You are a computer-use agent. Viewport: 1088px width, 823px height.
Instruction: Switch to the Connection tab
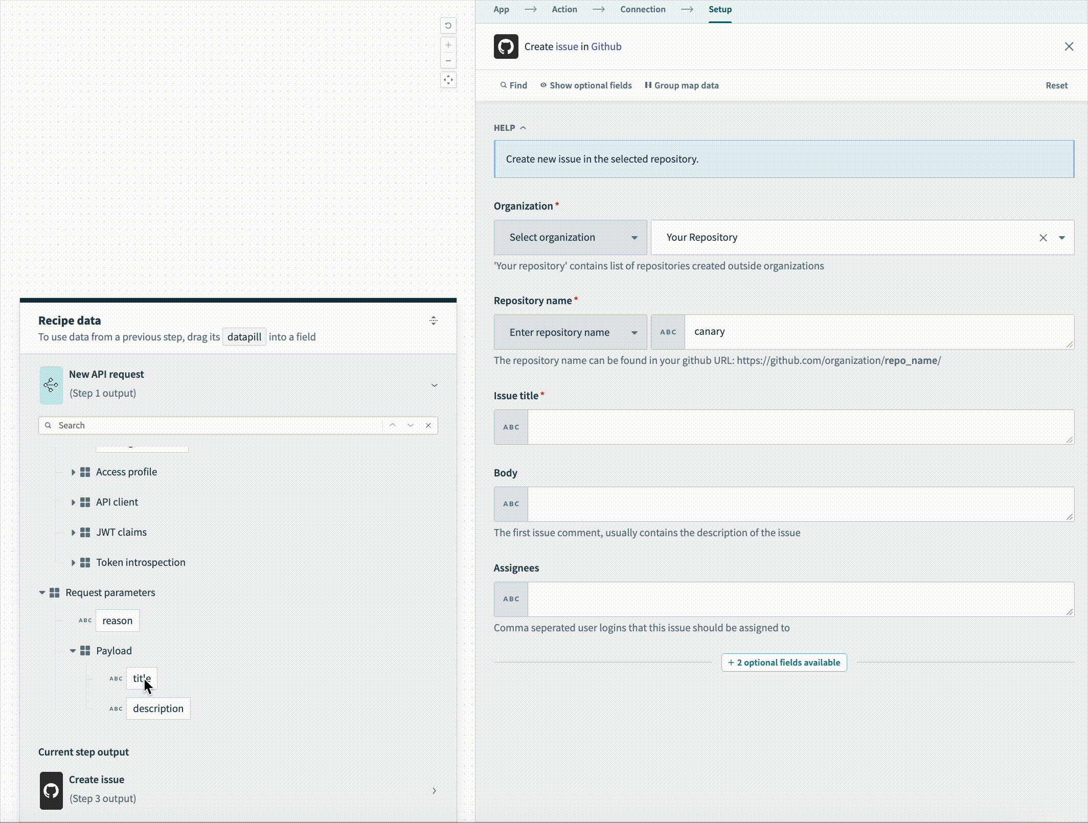click(x=643, y=9)
